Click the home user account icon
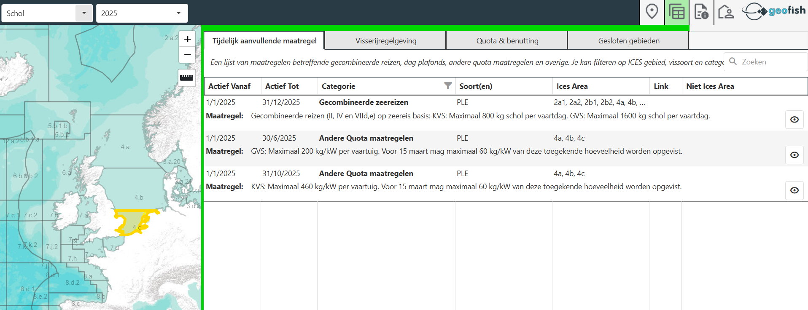This screenshot has width=808, height=310. [x=726, y=12]
